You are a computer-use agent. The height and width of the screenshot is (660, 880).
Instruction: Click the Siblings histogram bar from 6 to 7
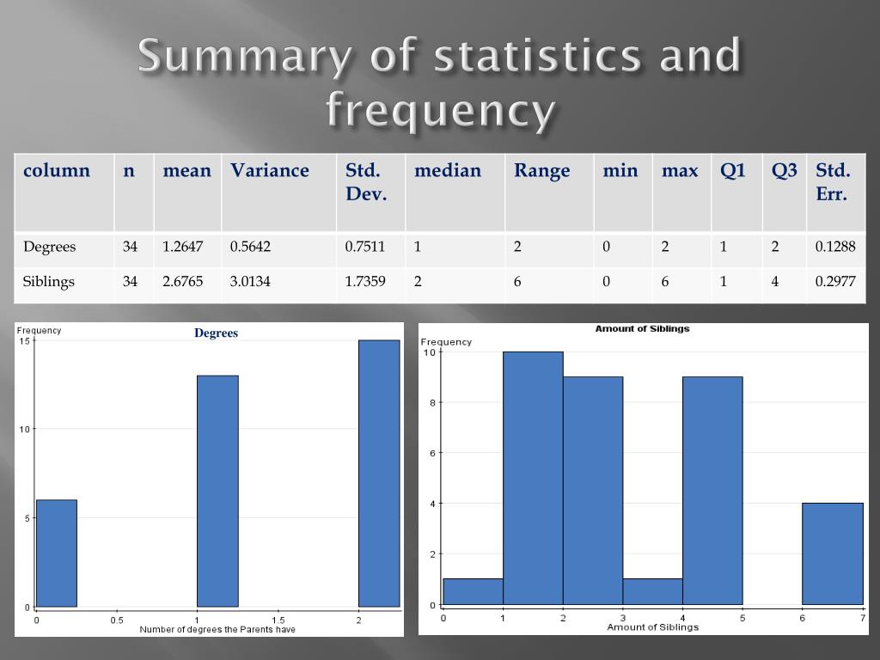[x=832, y=554]
